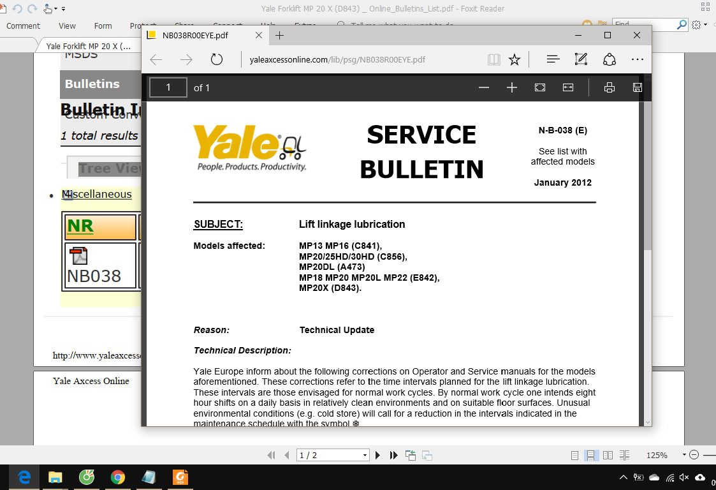
Task: Go to previous view in Foxit
Action: (411, 455)
